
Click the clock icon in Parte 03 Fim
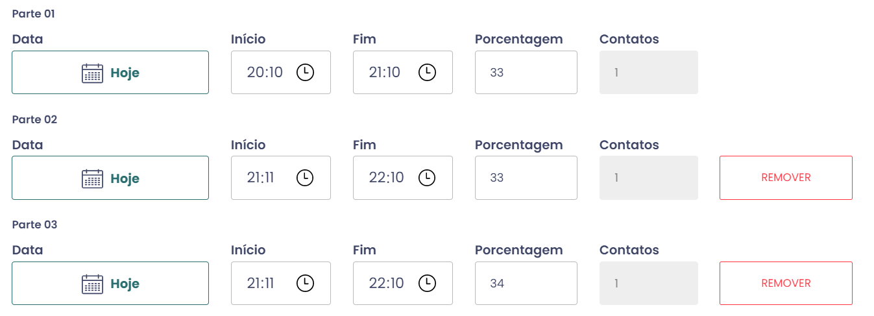point(427,284)
